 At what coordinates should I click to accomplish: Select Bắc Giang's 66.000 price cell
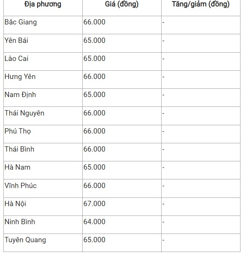94,22
